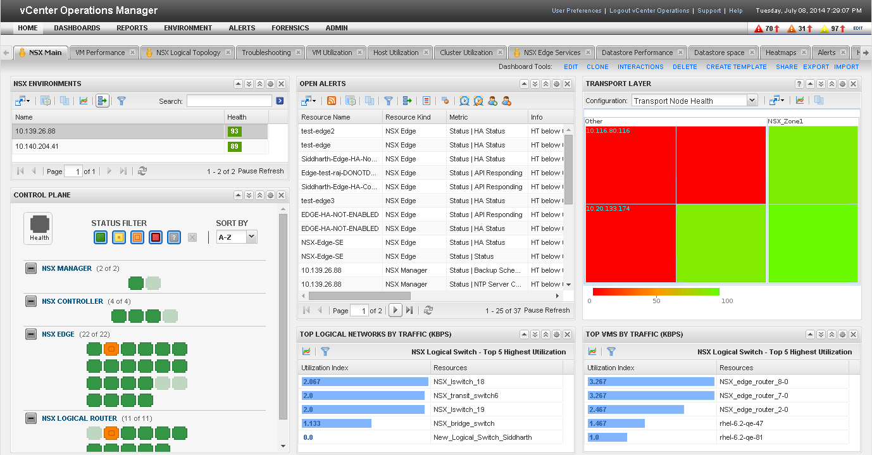The image size is (872, 455).
Task: Click the filter funnel icon in Open Alerts
Action: [389, 101]
